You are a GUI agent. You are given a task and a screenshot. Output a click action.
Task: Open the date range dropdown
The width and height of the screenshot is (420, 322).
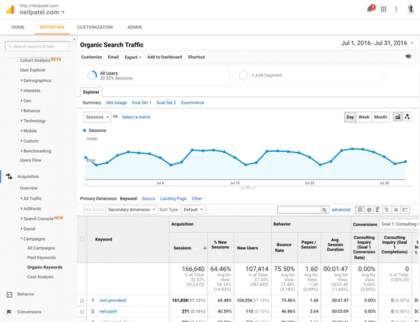point(377,43)
